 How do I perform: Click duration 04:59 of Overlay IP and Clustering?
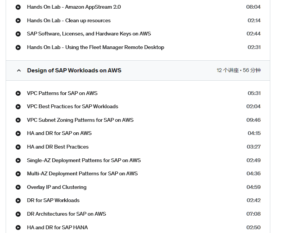(x=253, y=187)
